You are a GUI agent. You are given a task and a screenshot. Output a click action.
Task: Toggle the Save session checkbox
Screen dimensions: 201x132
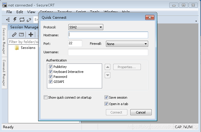(106, 97)
